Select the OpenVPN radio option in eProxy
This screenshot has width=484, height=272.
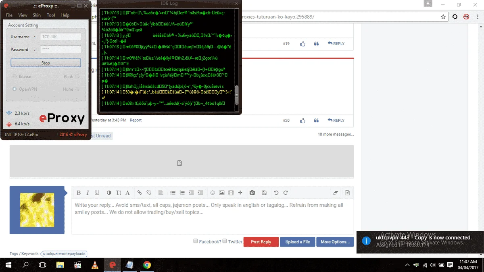pos(15,89)
